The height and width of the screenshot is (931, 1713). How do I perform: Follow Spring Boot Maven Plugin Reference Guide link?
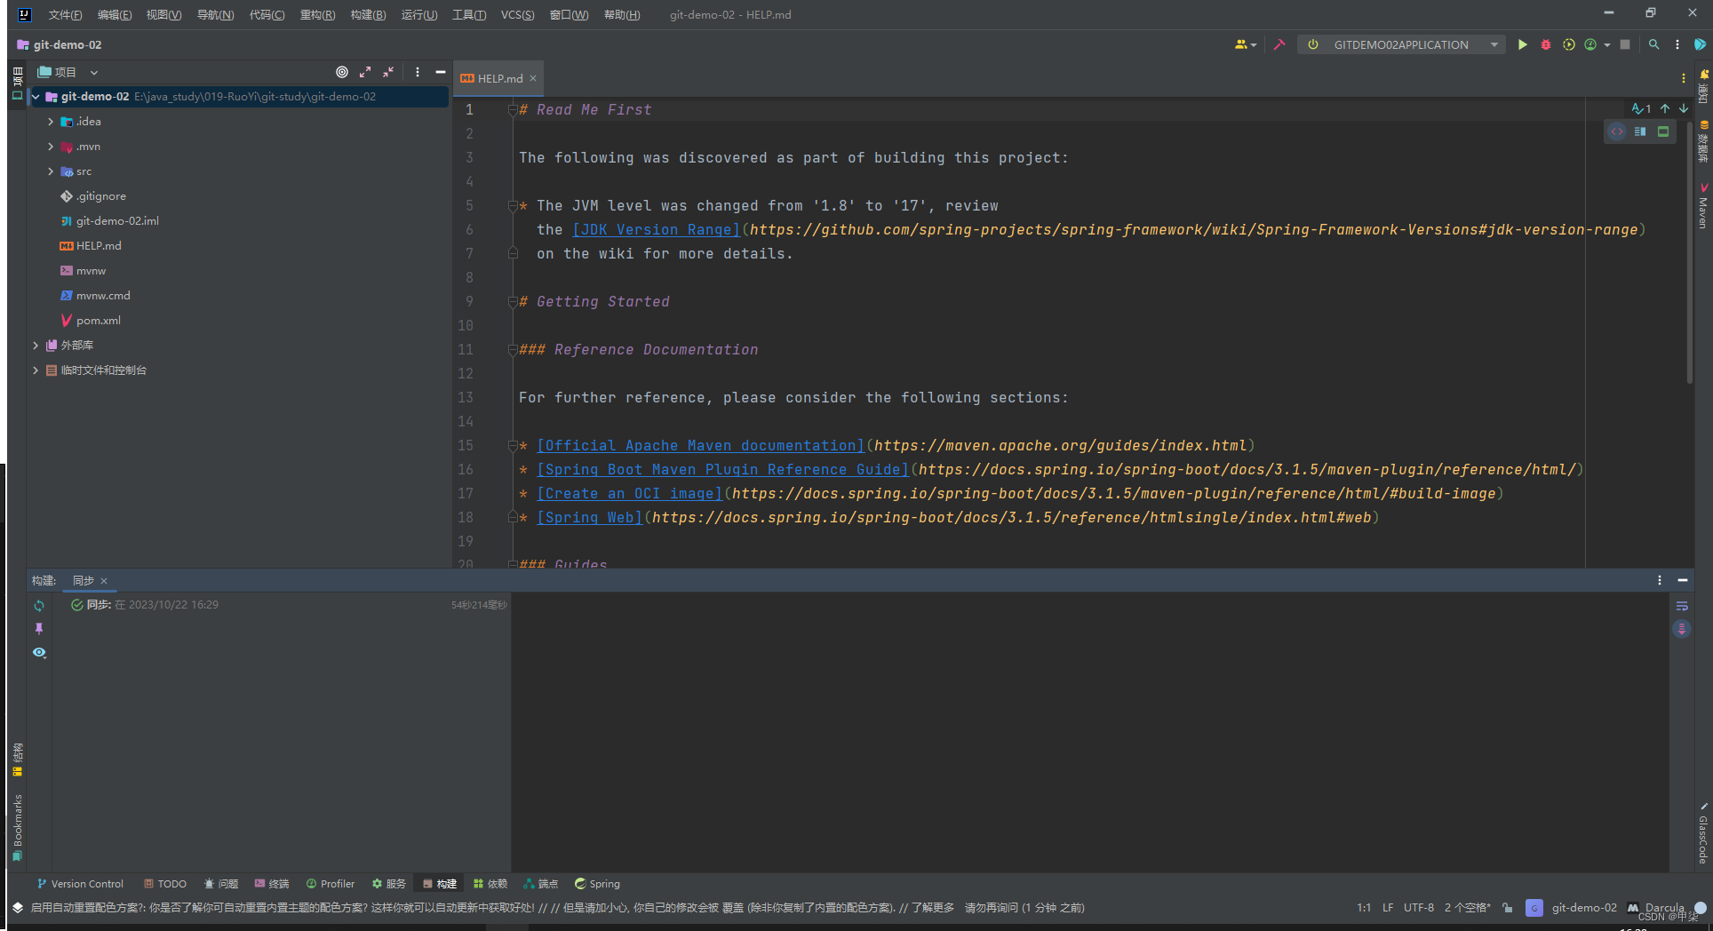click(x=722, y=470)
